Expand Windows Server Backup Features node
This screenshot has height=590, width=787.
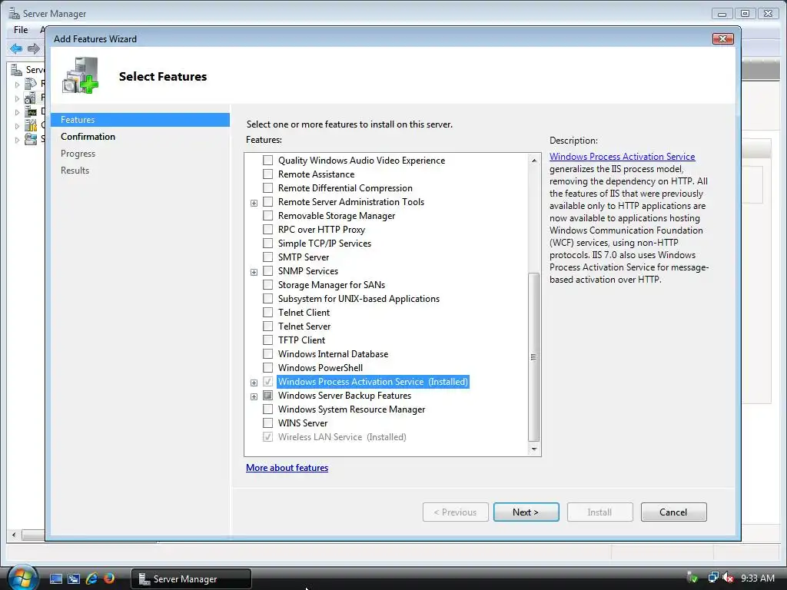tap(254, 396)
